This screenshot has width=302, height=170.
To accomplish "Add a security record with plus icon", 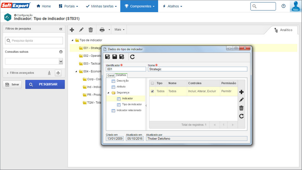I will [241, 92].
